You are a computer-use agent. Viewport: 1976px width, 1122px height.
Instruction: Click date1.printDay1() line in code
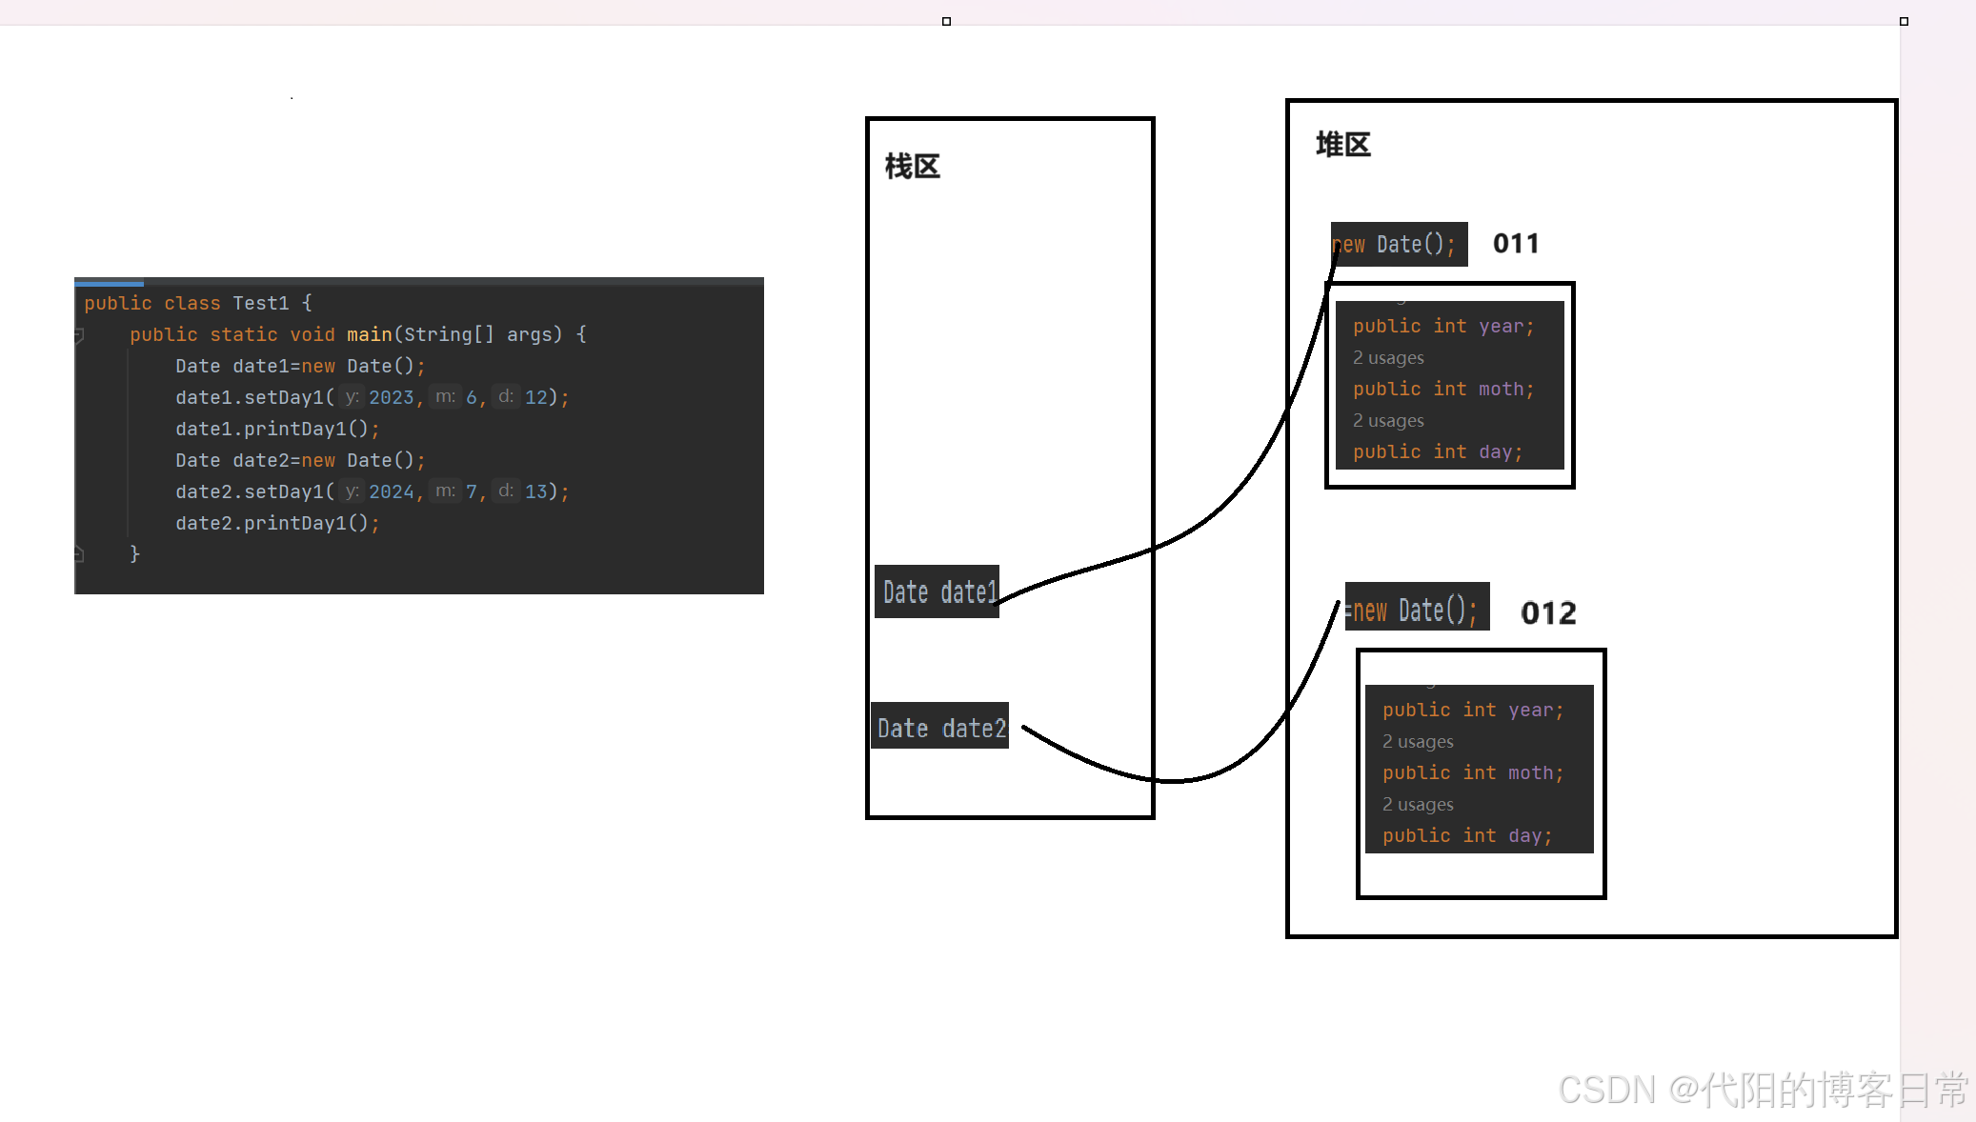pos(277,429)
